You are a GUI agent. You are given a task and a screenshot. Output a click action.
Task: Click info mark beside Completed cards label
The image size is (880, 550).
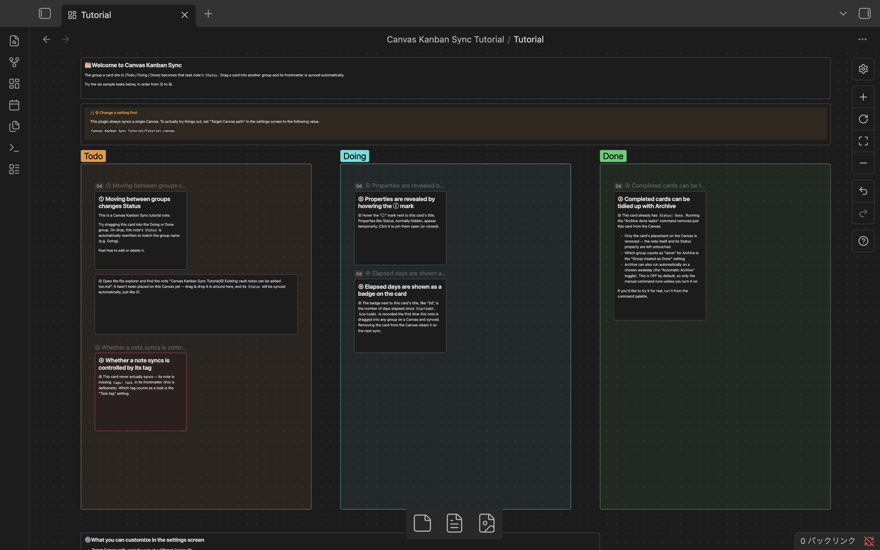pos(628,186)
